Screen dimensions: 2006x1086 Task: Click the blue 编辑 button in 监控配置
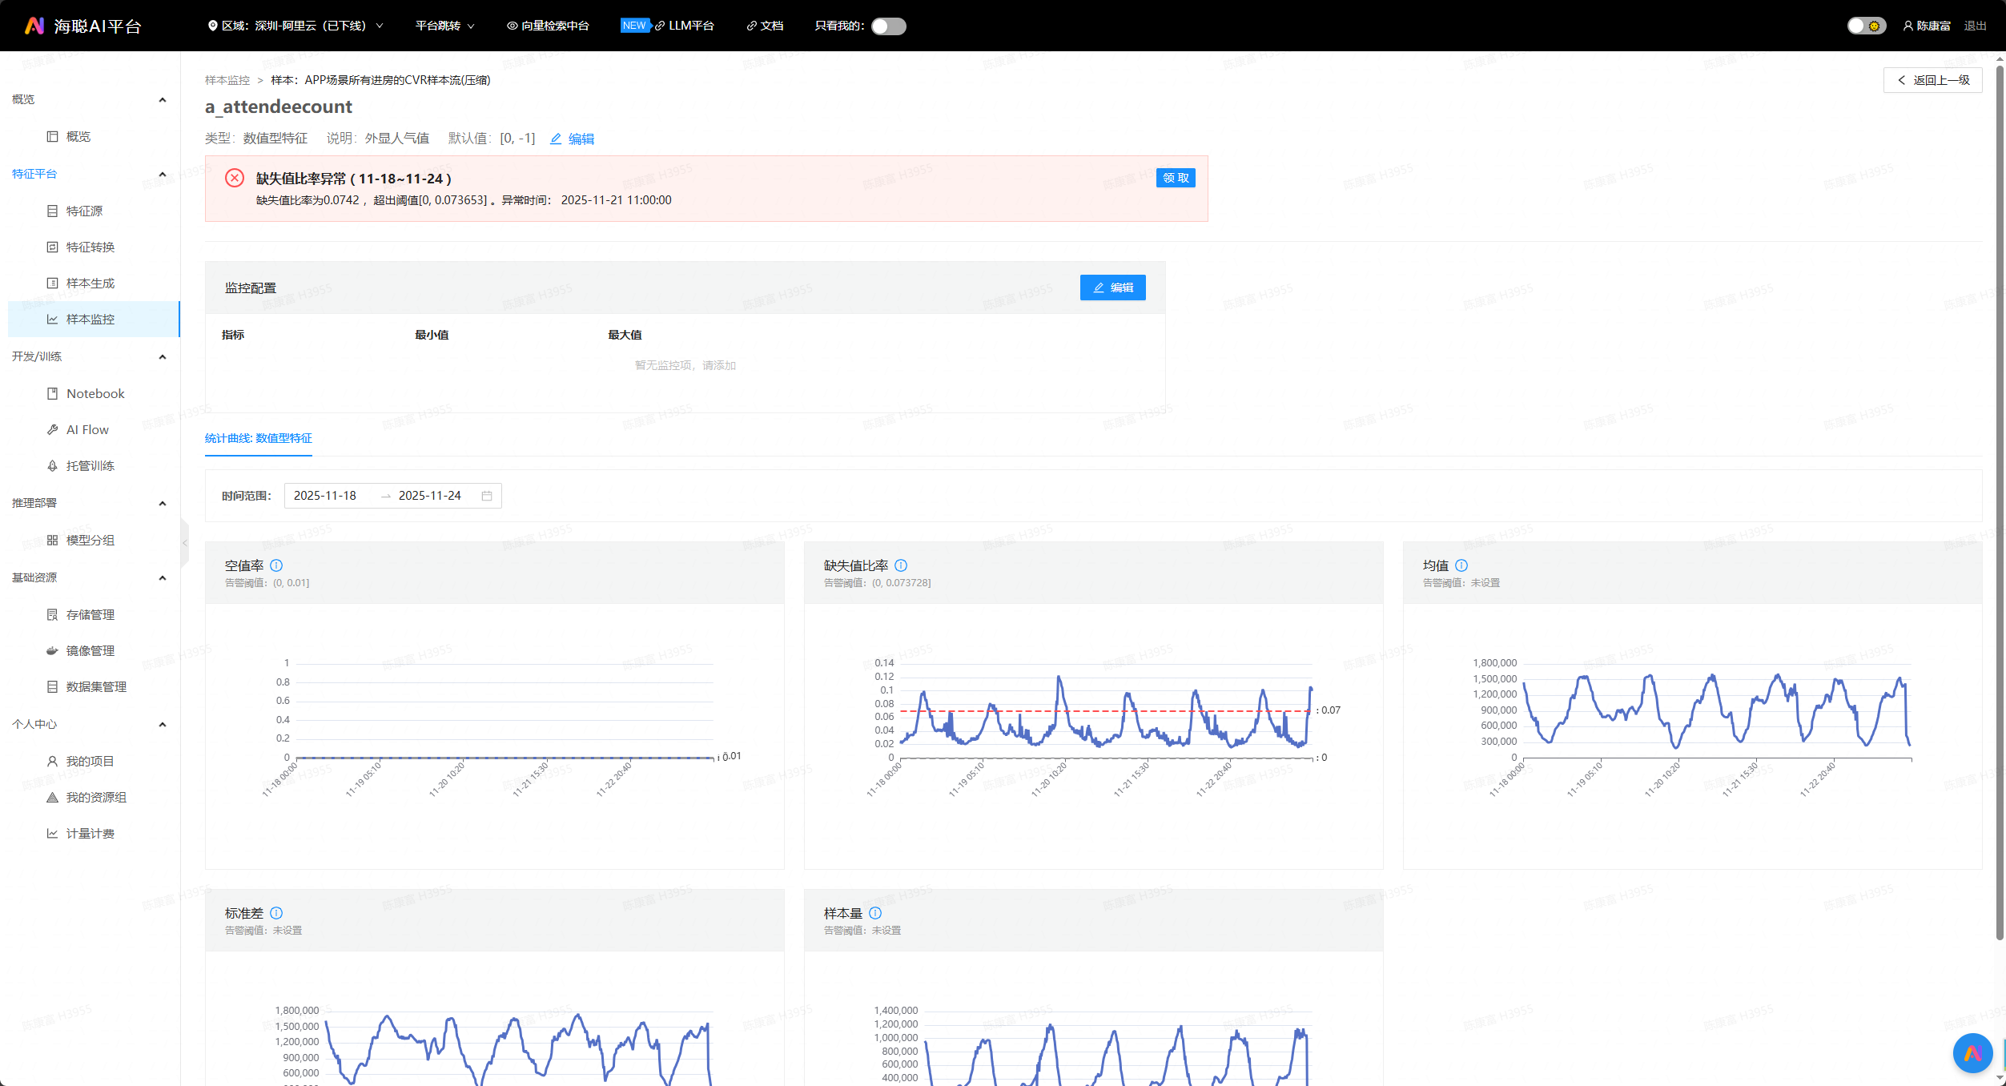pyautogui.click(x=1112, y=288)
